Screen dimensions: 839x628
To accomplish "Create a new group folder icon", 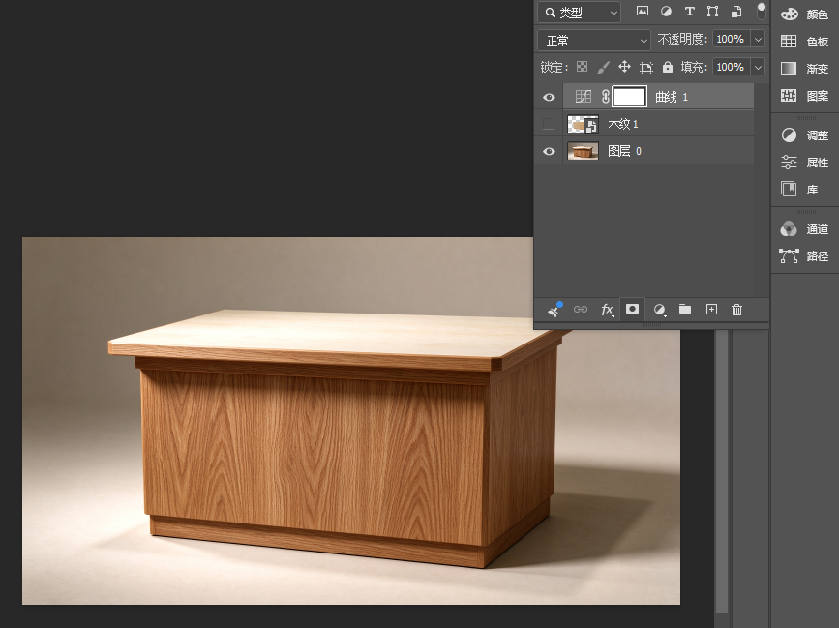I will (x=685, y=310).
